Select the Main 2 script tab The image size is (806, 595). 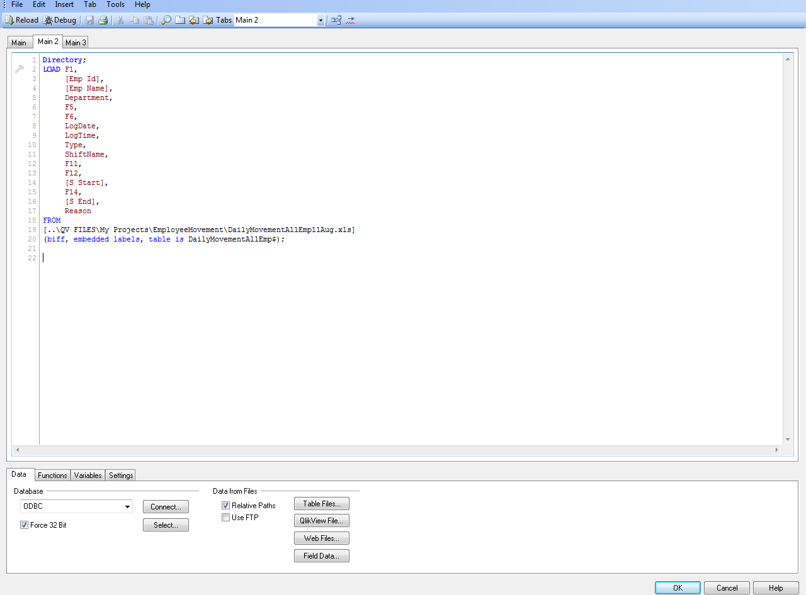(48, 42)
